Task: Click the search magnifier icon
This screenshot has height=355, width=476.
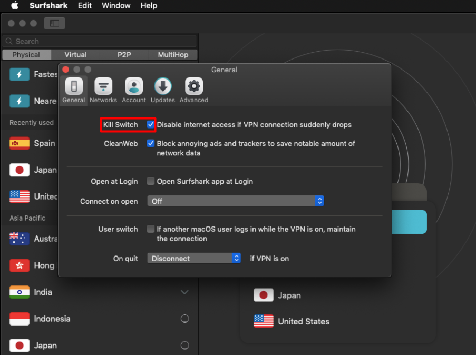Action: click(9, 41)
